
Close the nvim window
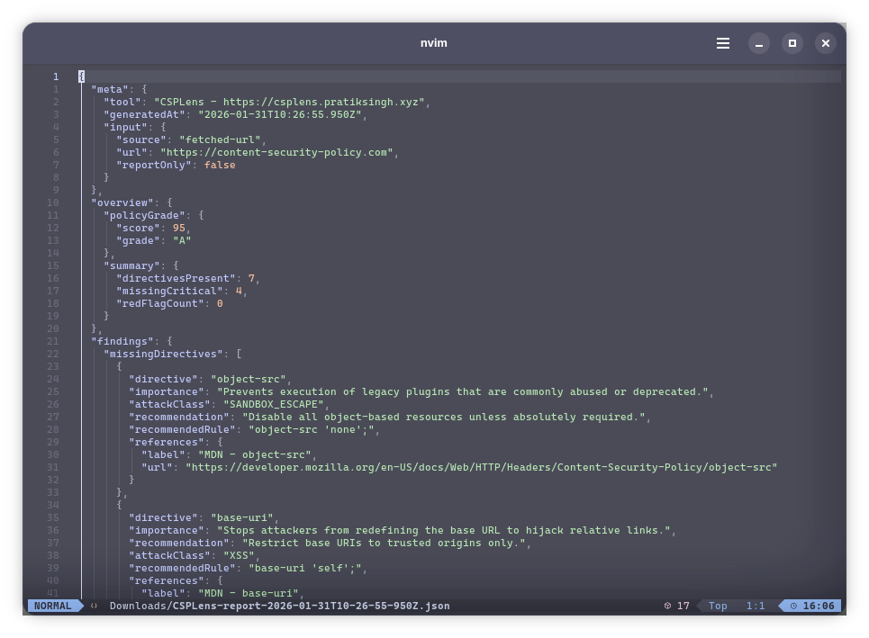(x=826, y=43)
